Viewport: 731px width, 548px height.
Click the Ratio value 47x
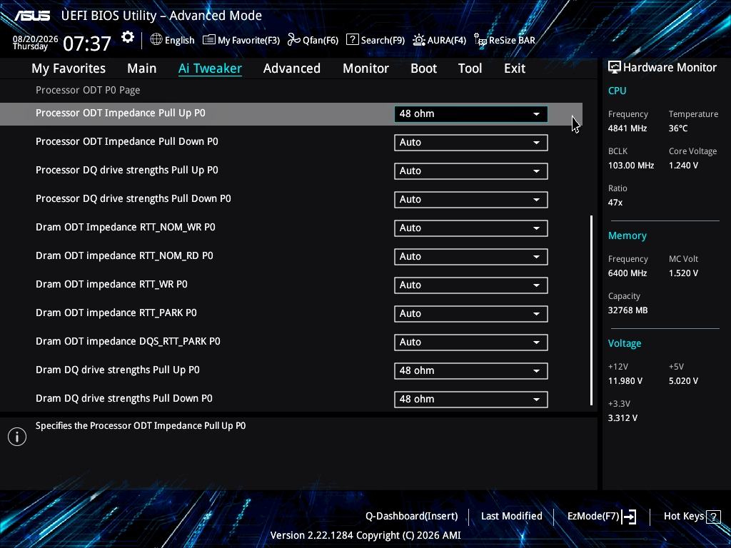(615, 203)
